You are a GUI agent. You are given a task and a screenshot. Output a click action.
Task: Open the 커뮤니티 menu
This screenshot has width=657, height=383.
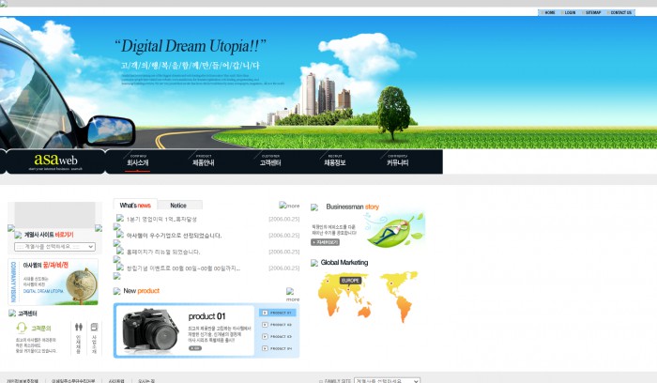tap(398, 162)
